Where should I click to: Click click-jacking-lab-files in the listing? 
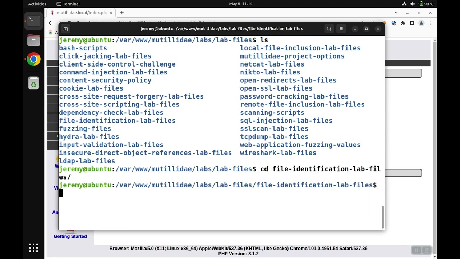tap(105, 56)
